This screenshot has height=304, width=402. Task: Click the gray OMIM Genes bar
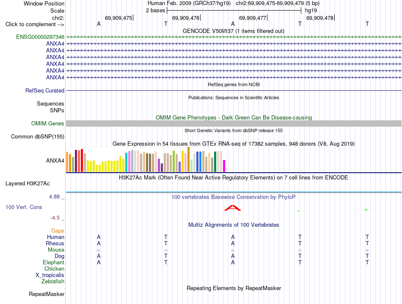[234, 123]
